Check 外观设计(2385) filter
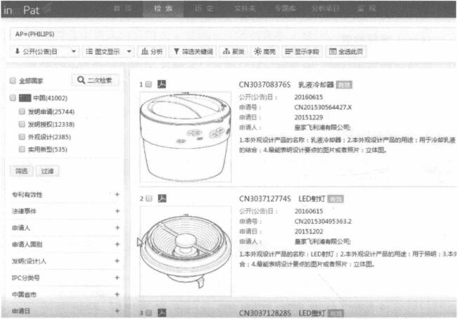The image size is (458, 319). (x=22, y=137)
